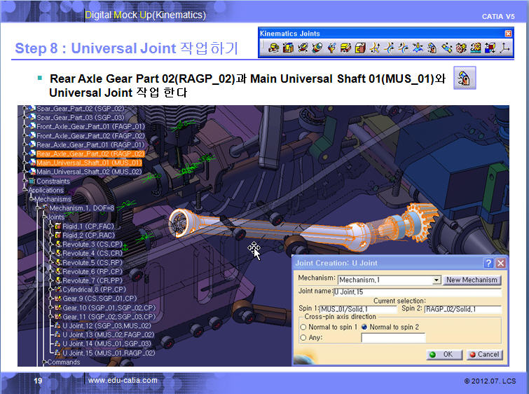Viewport: 529px width, 394px height.
Task: Select the Normal to spin 1 option
Action: click(303, 327)
